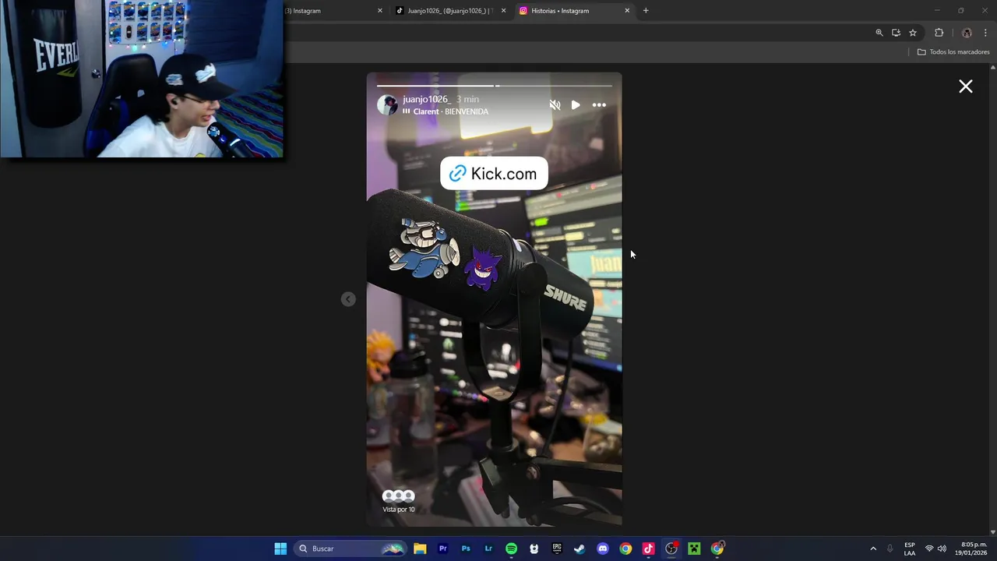Launch Photoshop from taskbar
997x561 pixels.
click(466, 549)
